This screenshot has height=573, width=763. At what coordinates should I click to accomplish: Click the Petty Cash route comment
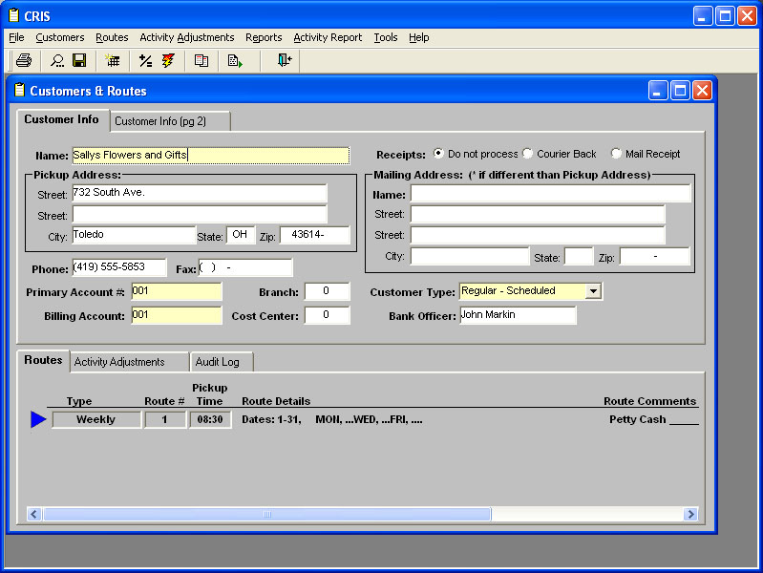[x=638, y=419]
